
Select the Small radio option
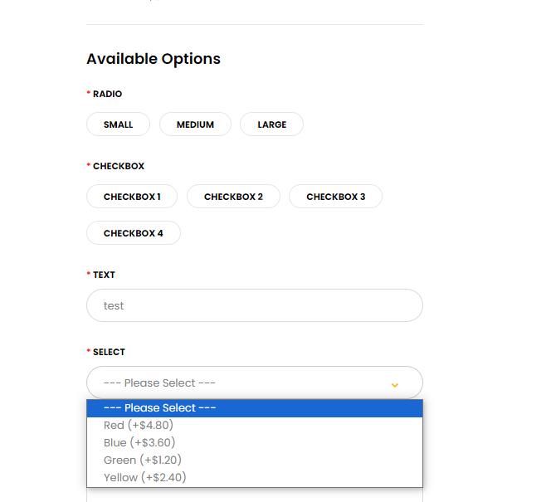(x=118, y=124)
